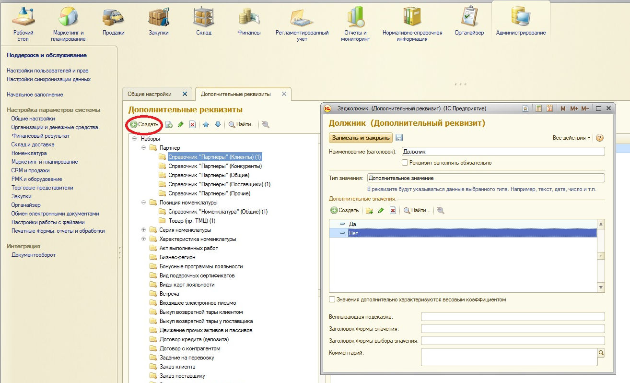Open help with question mark icon
Viewport: 630px width, 383px height.
[x=599, y=138]
